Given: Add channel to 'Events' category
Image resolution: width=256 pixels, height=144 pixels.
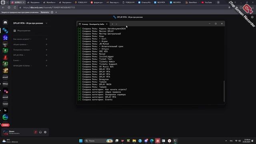Looking at the screenshot, I should tap(46, 60).
